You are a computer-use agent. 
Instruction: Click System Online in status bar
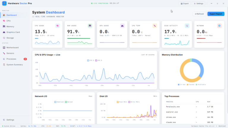tap(9, 126)
